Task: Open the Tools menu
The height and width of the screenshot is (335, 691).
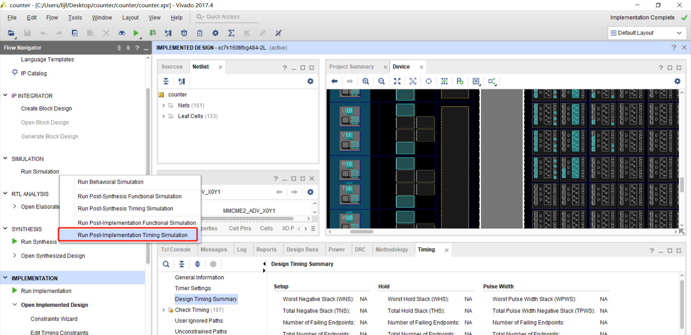Action: (75, 18)
